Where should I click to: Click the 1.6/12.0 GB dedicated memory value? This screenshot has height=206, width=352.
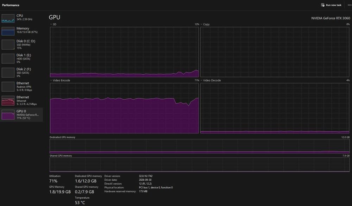coord(86,181)
